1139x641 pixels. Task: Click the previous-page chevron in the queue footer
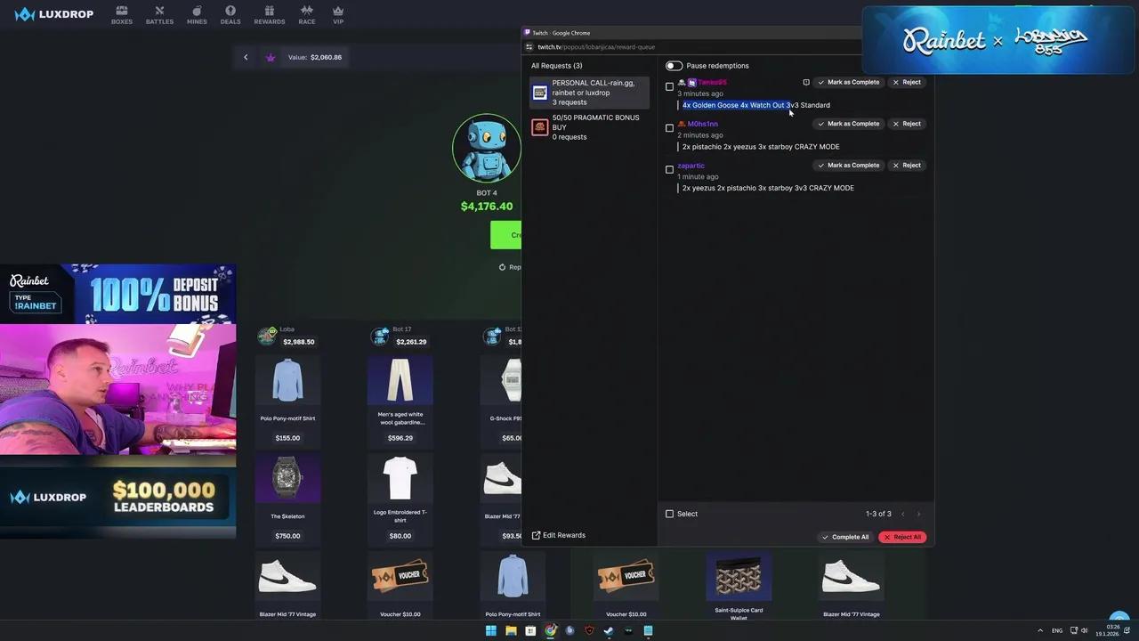(902, 514)
